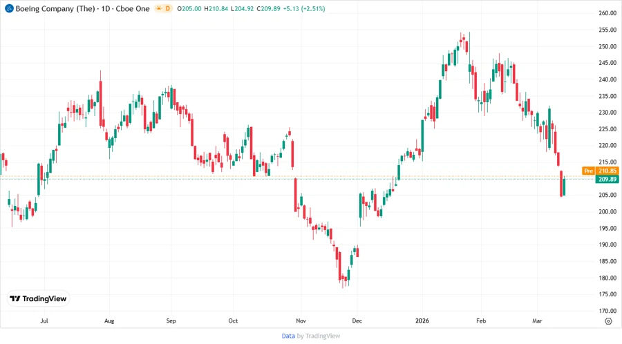Viewport: 622px width, 344px height.
Task: Click the 215.00 price axis label
Action: [607, 162]
